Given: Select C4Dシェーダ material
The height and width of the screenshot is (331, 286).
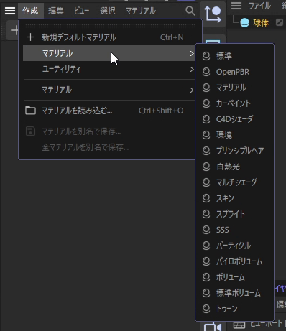Looking at the screenshot, I should tap(235, 119).
